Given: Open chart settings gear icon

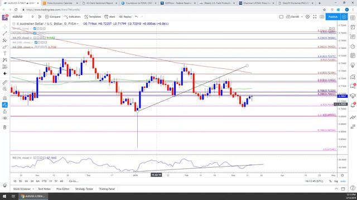Looking at the screenshot, I should [307, 17].
